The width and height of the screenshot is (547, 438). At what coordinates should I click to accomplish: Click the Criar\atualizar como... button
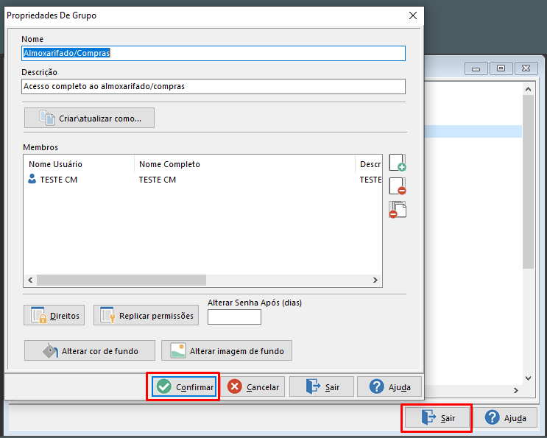[x=89, y=118]
